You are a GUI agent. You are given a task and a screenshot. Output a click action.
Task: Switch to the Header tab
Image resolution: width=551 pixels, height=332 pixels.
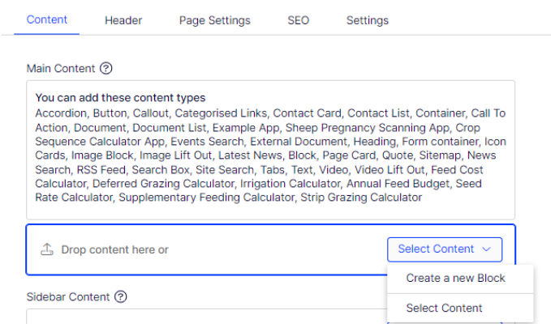pyautogui.click(x=123, y=20)
